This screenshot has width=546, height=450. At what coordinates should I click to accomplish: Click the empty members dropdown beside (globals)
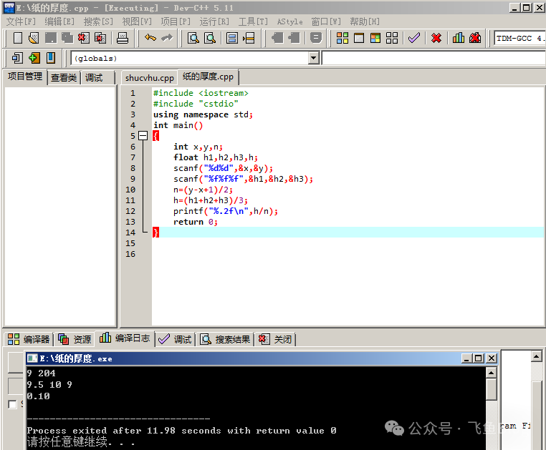(x=434, y=58)
